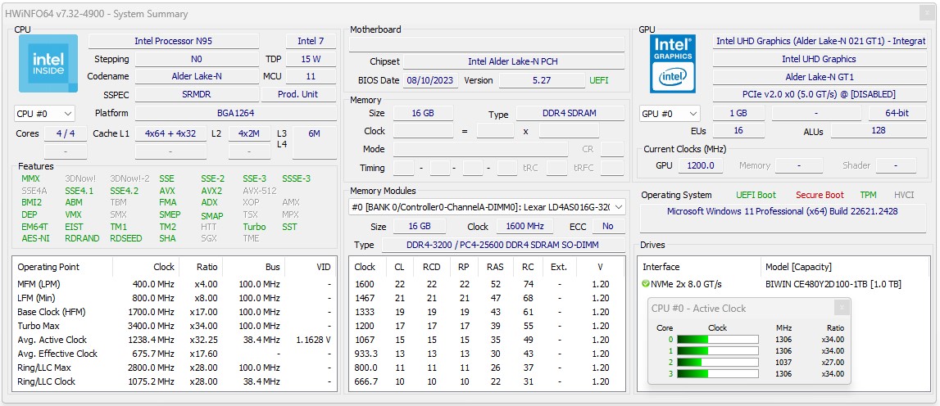Image resolution: width=940 pixels, height=406 pixels.
Task: Click the Ring/LLC Max row
Action: point(174,368)
